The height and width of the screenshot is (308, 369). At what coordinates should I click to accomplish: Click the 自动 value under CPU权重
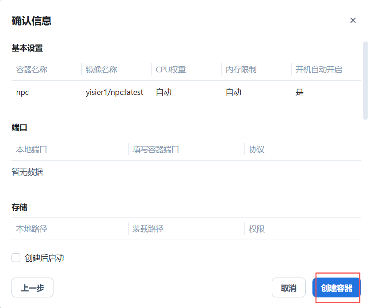(x=164, y=92)
